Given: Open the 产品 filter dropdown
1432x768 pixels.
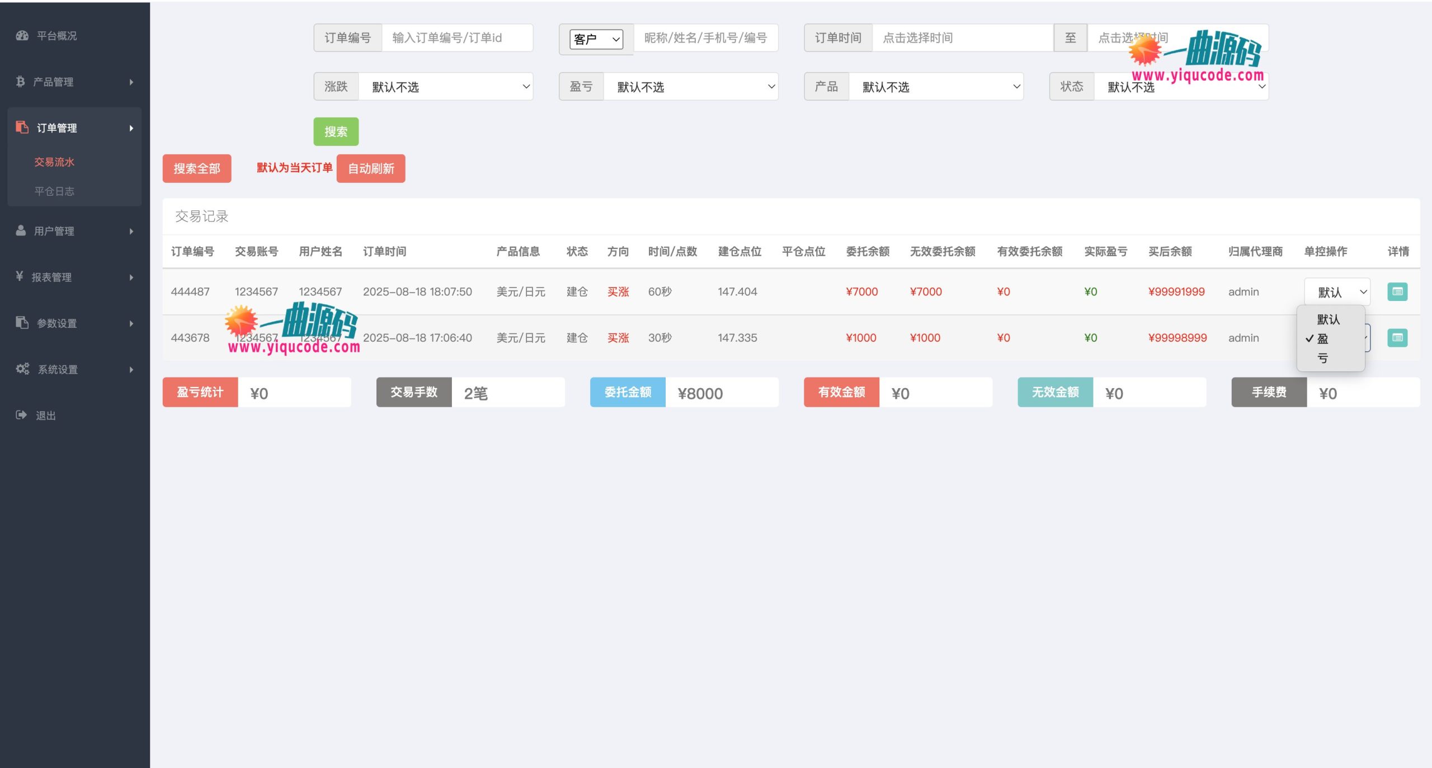Looking at the screenshot, I should point(936,87).
